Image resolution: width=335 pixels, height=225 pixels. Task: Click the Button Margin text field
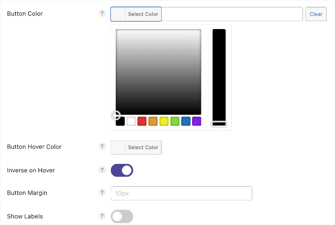(x=182, y=193)
